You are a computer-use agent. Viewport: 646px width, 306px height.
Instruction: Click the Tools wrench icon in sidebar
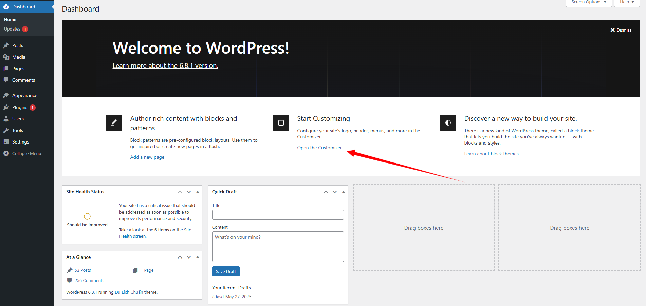click(6, 130)
